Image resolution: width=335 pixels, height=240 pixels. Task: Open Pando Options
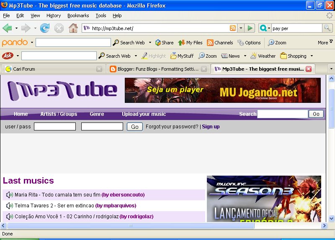[x=249, y=43]
